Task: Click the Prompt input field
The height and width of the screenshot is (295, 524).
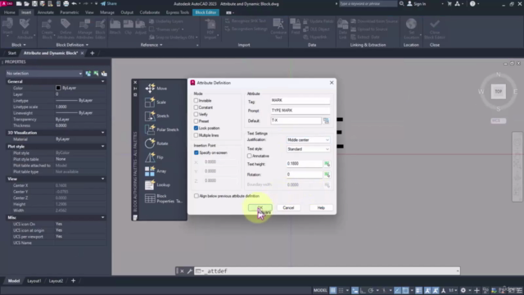Action: 300,111
